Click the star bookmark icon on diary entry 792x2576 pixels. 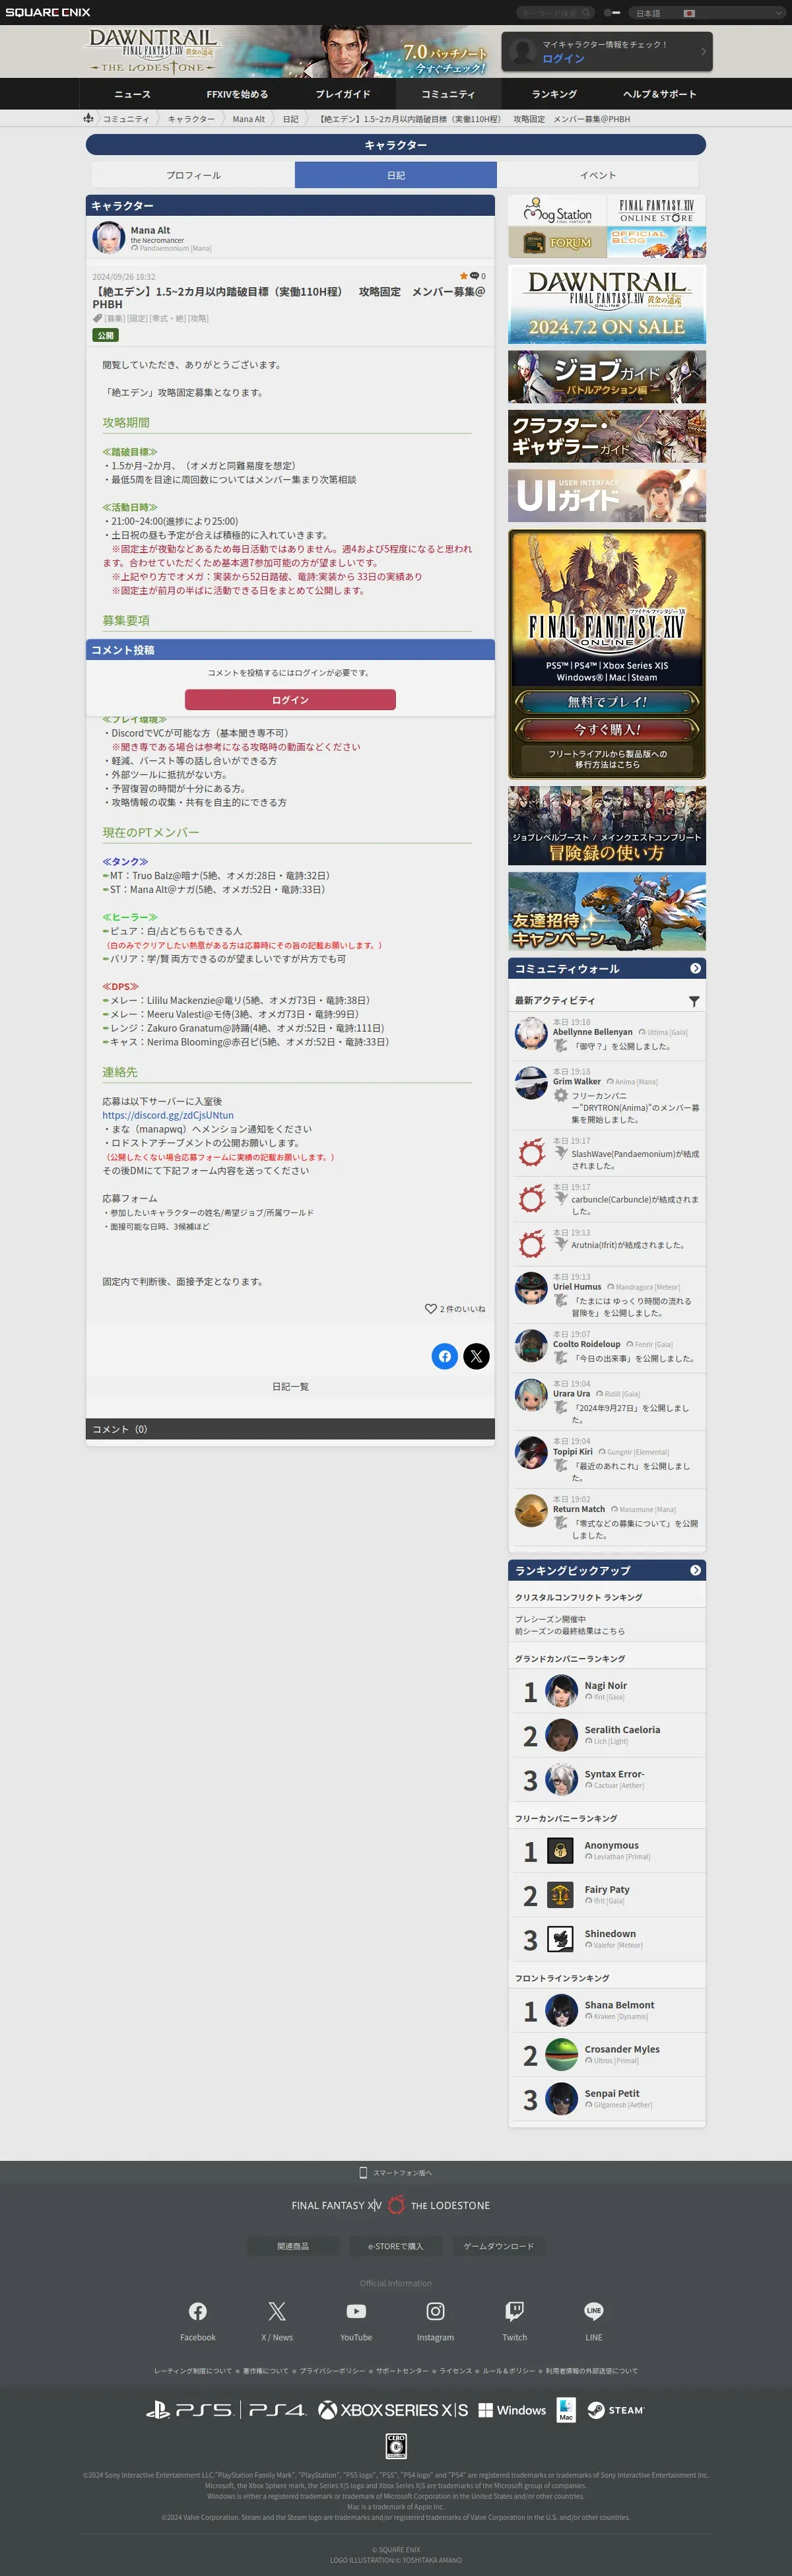click(x=464, y=276)
